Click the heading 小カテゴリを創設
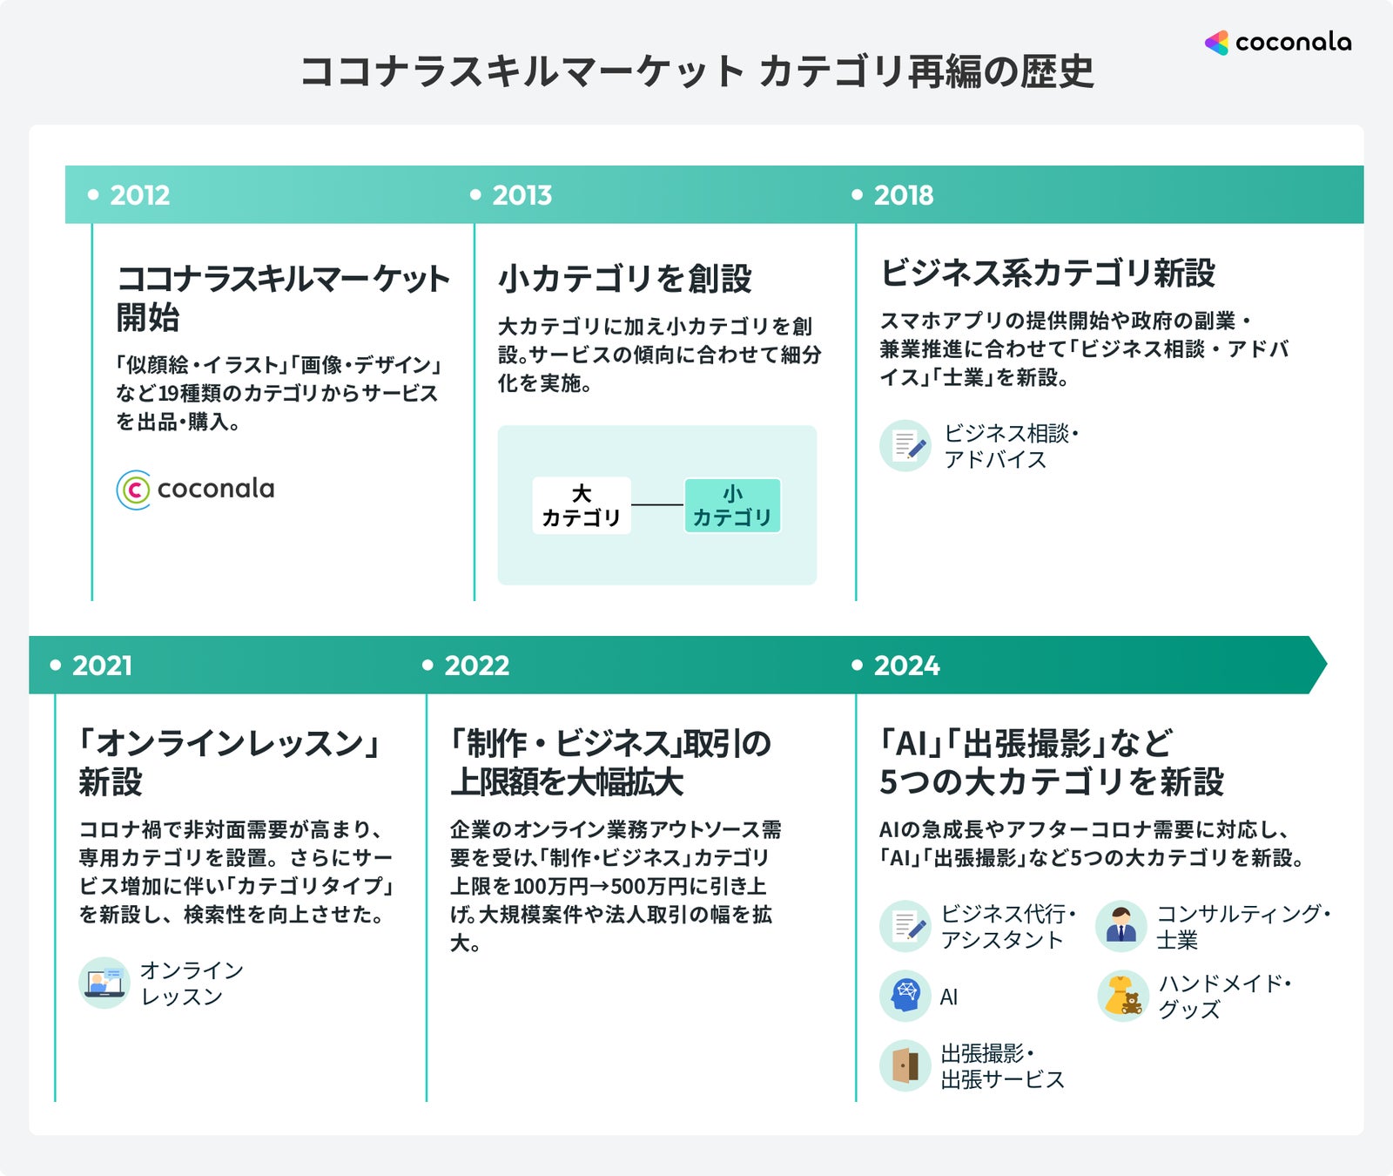The width and height of the screenshot is (1393, 1176). [x=625, y=279]
